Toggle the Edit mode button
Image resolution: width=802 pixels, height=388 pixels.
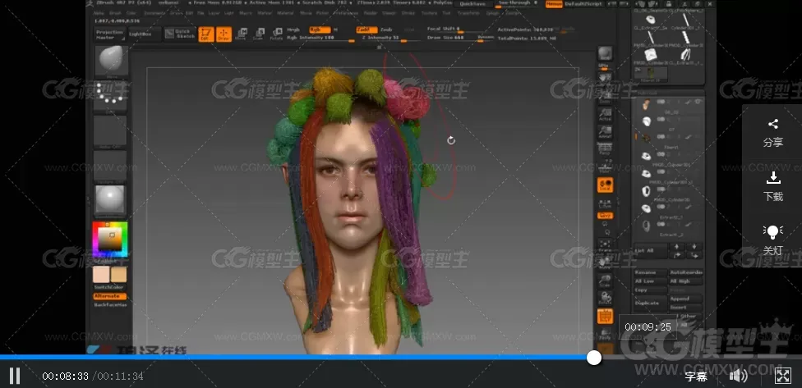pos(206,34)
